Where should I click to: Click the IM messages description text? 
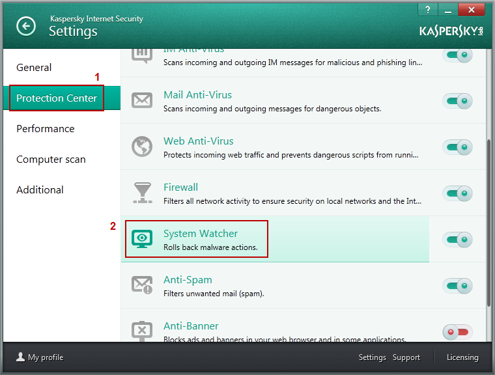pos(292,62)
